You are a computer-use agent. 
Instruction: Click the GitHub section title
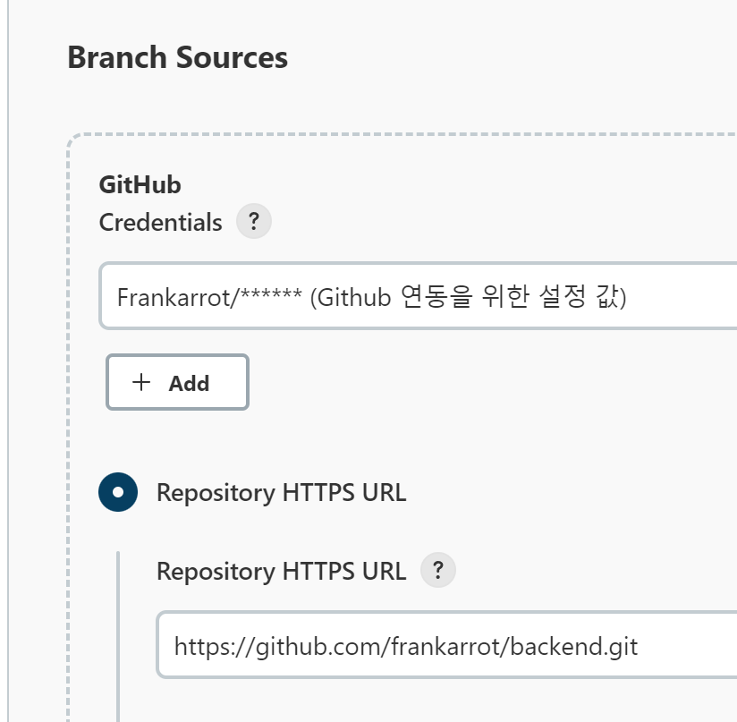(140, 184)
